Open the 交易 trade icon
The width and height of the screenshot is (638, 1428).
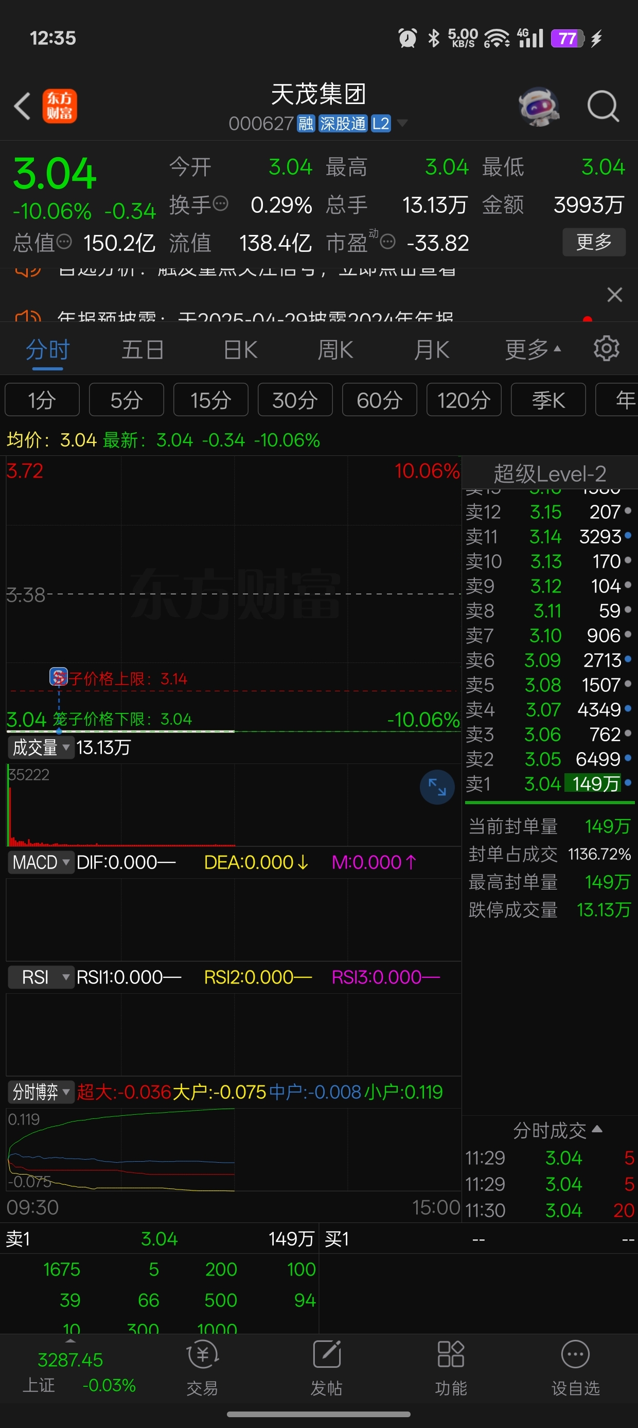tap(203, 1368)
